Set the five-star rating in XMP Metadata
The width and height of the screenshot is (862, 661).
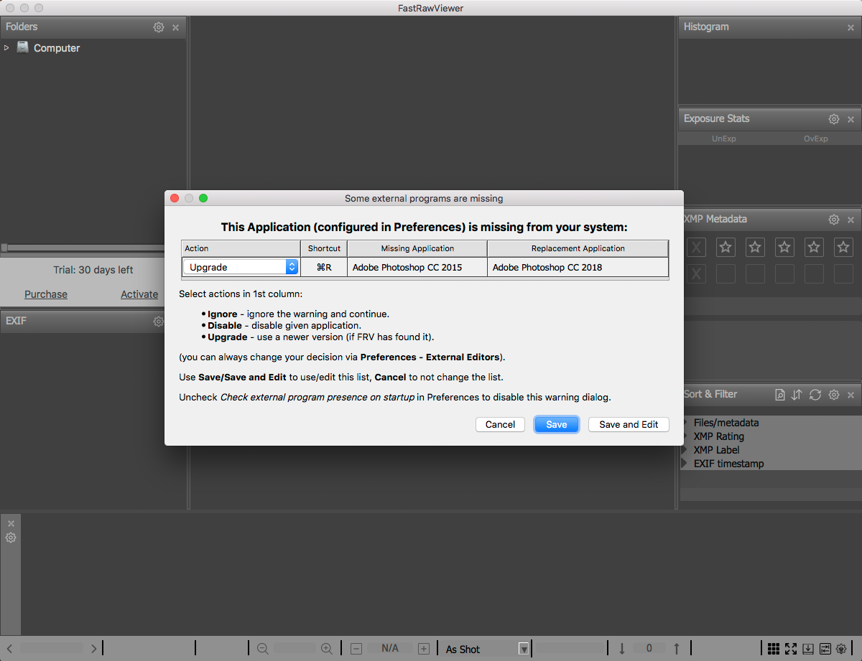(x=843, y=248)
